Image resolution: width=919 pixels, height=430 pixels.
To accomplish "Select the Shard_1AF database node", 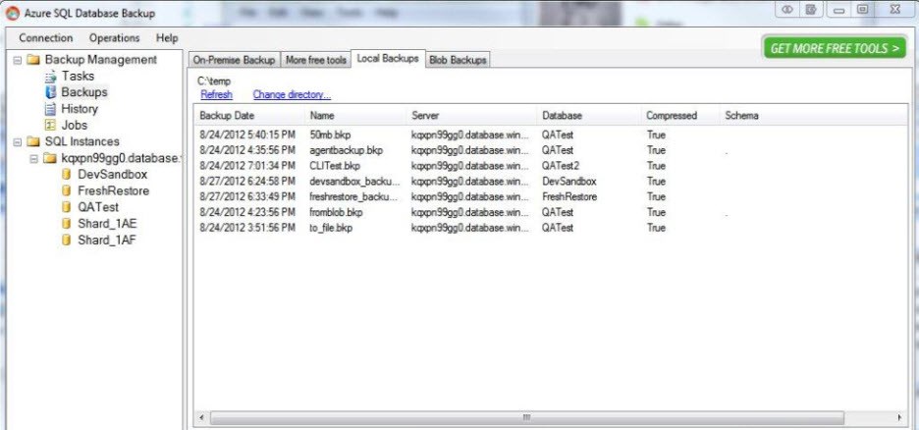I will 107,241.
